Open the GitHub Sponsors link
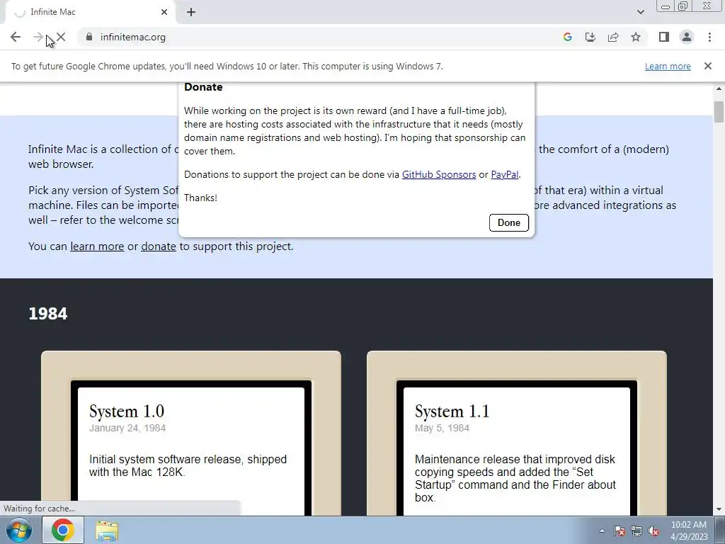This screenshot has width=725, height=544. point(439,174)
